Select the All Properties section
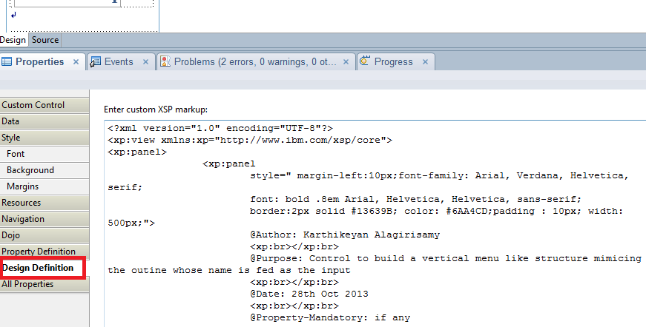The height and width of the screenshot is (327, 646). [45, 284]
